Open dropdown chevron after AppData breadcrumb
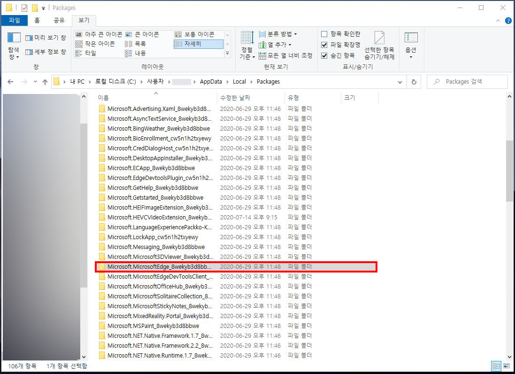Image resolution: width=515 pixels, height=374 pixels. tap(227, 82)
